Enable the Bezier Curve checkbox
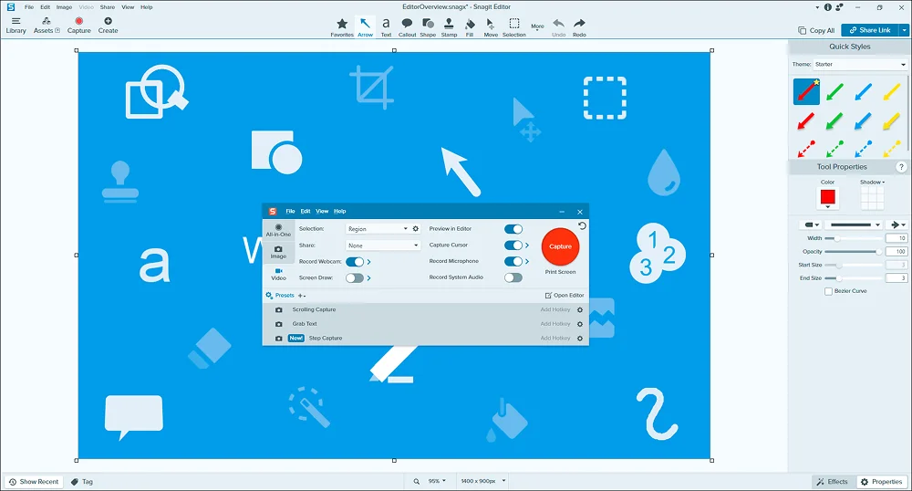 click(x=828, y=291)
